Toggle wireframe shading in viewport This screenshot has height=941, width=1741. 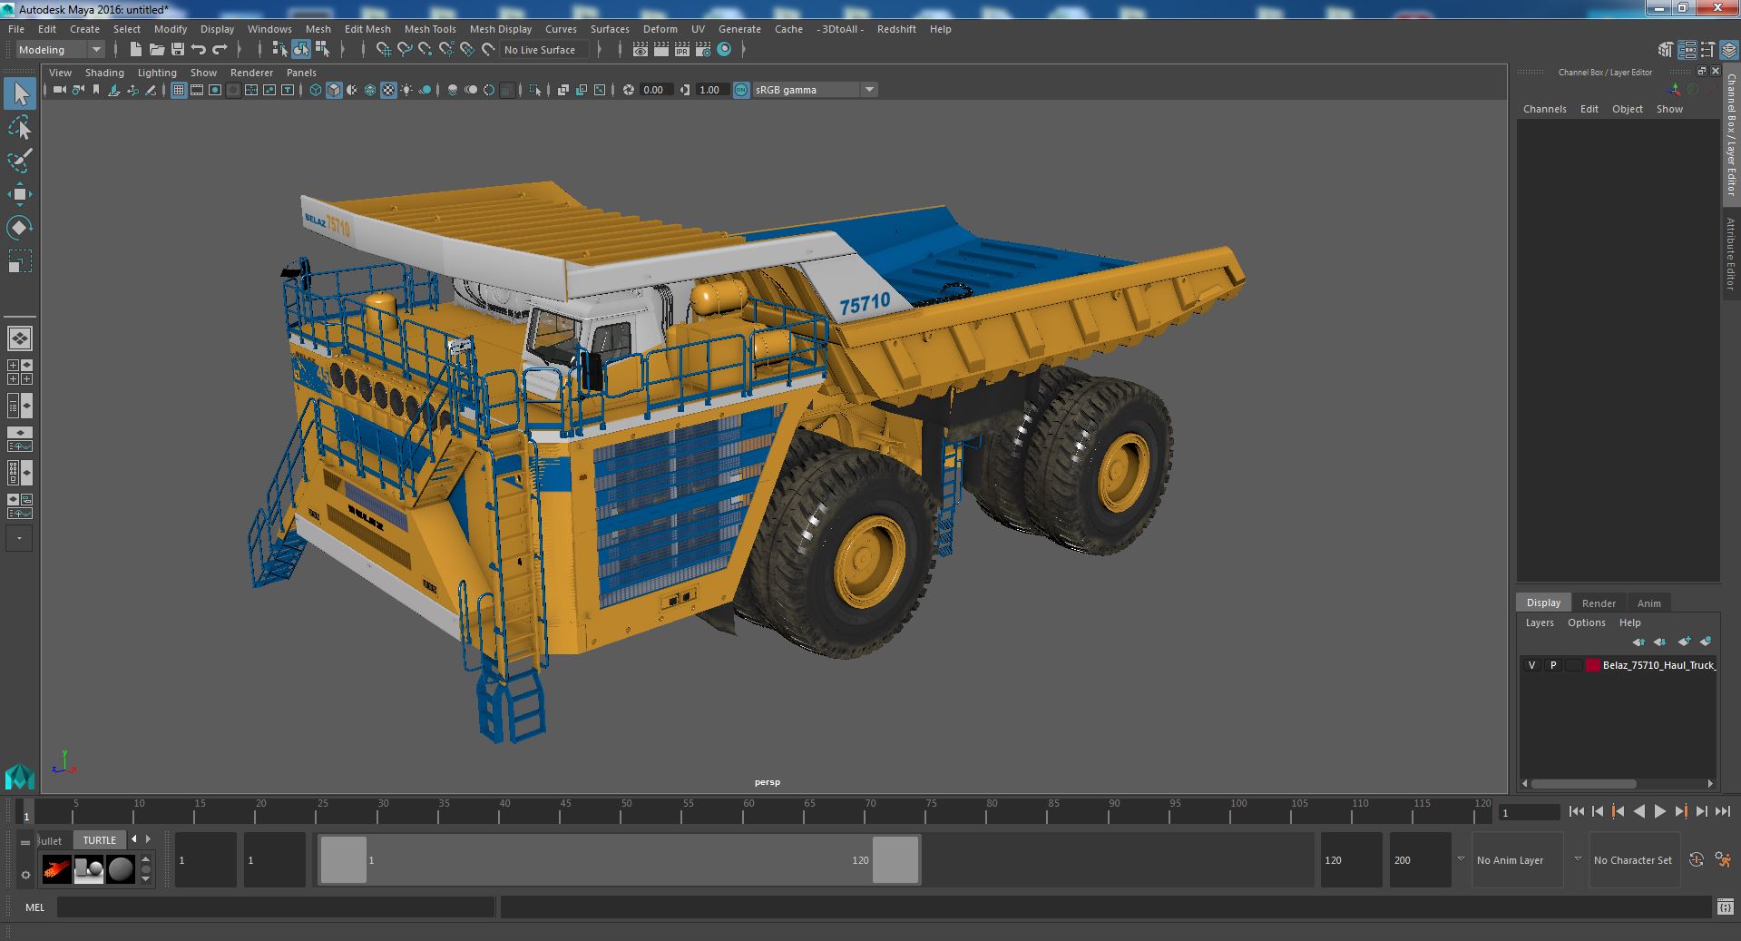point(315,90)
